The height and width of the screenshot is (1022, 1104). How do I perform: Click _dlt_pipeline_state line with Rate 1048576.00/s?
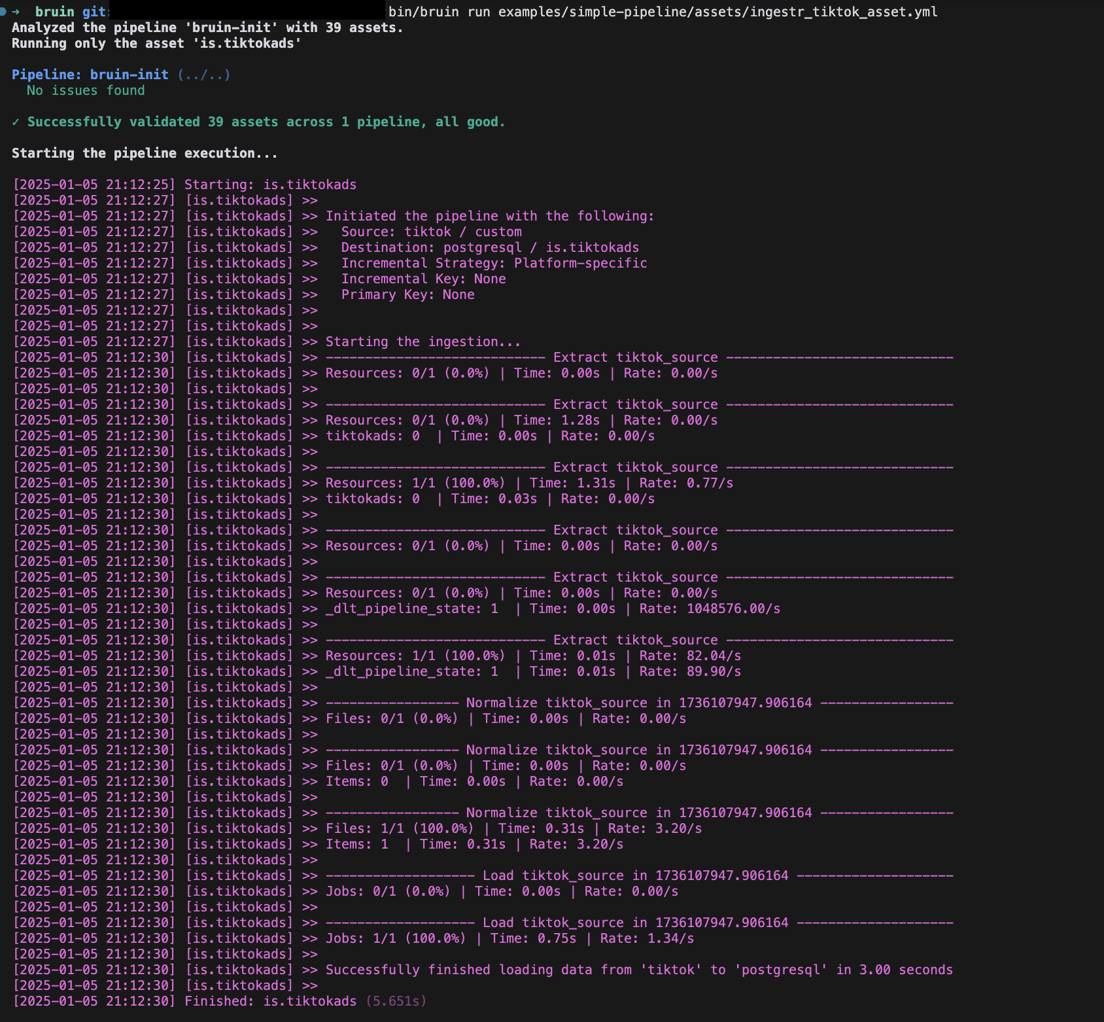click(553, 608)
